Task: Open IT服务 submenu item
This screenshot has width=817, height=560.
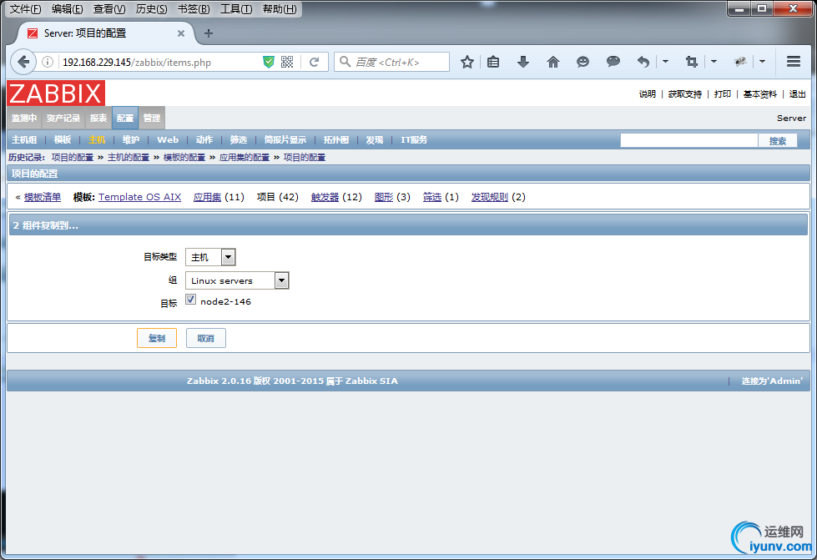Action: pyautogui.click(x=414, y=139)
